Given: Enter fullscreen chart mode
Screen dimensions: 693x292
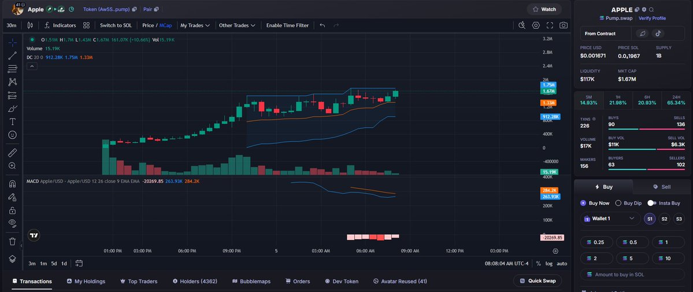Looking at the screenshot, I should 550,25.
